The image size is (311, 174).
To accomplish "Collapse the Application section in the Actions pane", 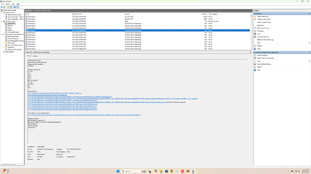I will coord(309,13).
